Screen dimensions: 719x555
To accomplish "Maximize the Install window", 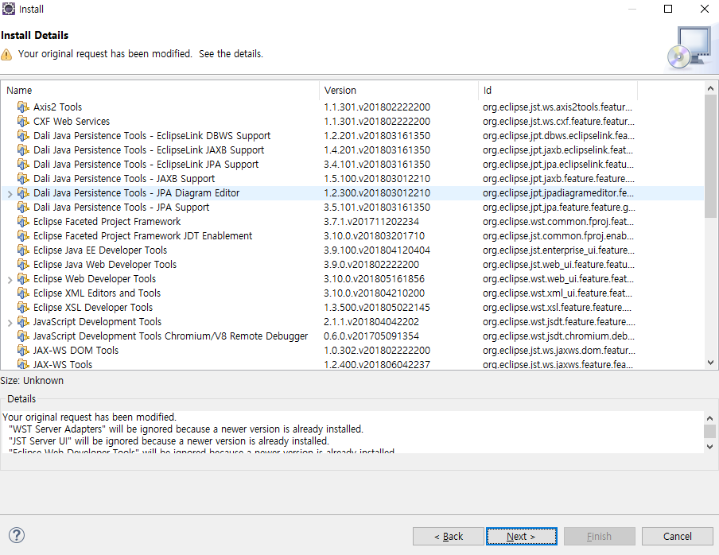I will tap(668, 9).
